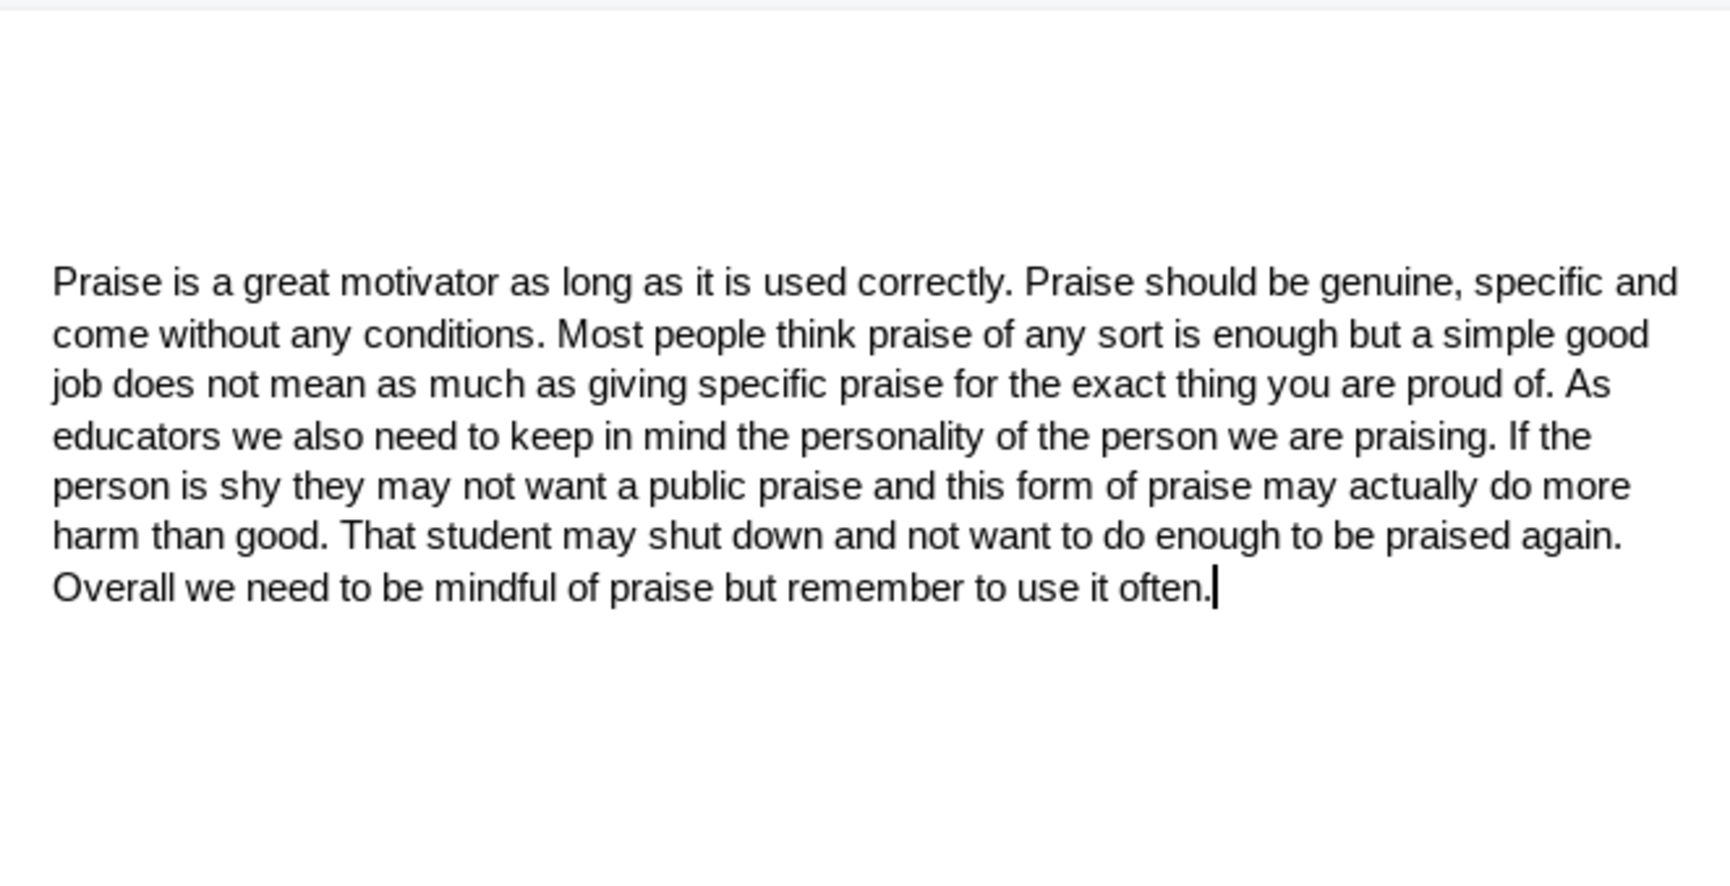Place cursor on the word "correctly"
The width and height of the screenshot is (1730, 886).
(x=933, y=283)
